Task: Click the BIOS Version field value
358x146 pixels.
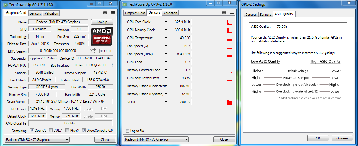Action: pos(58,51)
